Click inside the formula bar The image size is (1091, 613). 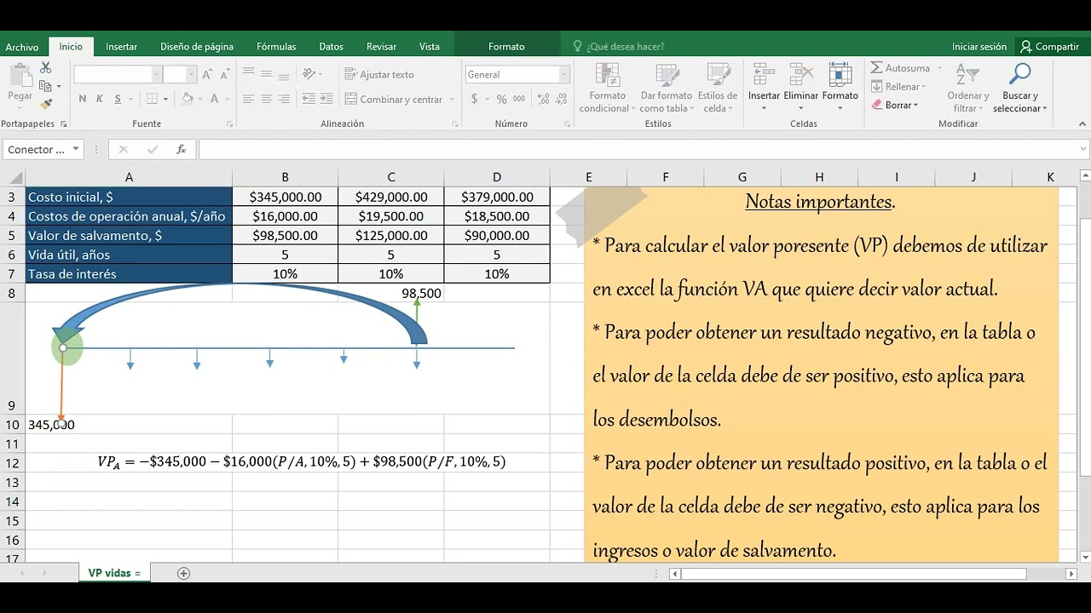point(638,149)
